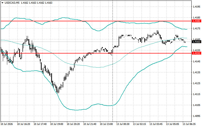The width and height of the screenshot is (202, 127).
Task: Select the red 1.4152 price label
Action: [197, 53]
